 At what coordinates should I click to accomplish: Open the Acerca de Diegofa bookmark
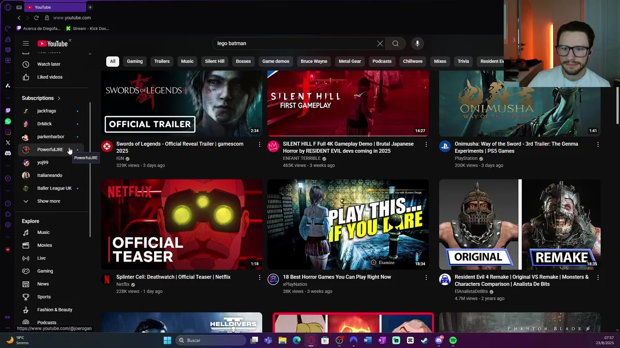coord(39,29)
